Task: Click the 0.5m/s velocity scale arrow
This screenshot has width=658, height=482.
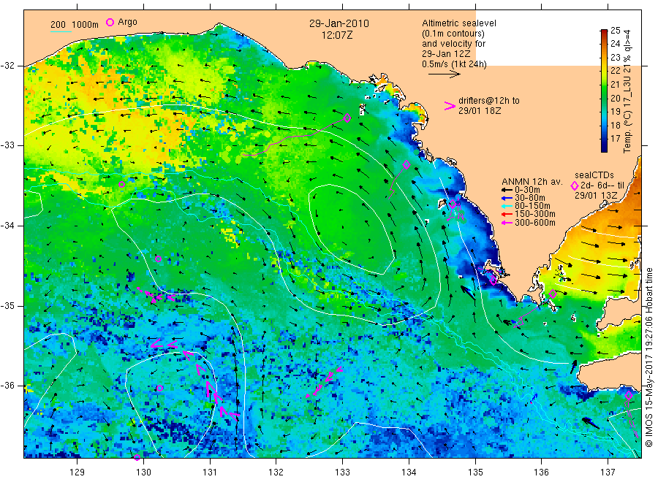Action: 445,74
